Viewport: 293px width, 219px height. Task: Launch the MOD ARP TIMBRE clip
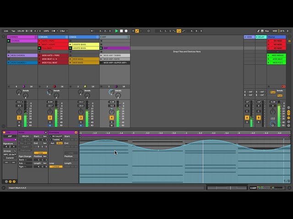click(x=101, y=55)
